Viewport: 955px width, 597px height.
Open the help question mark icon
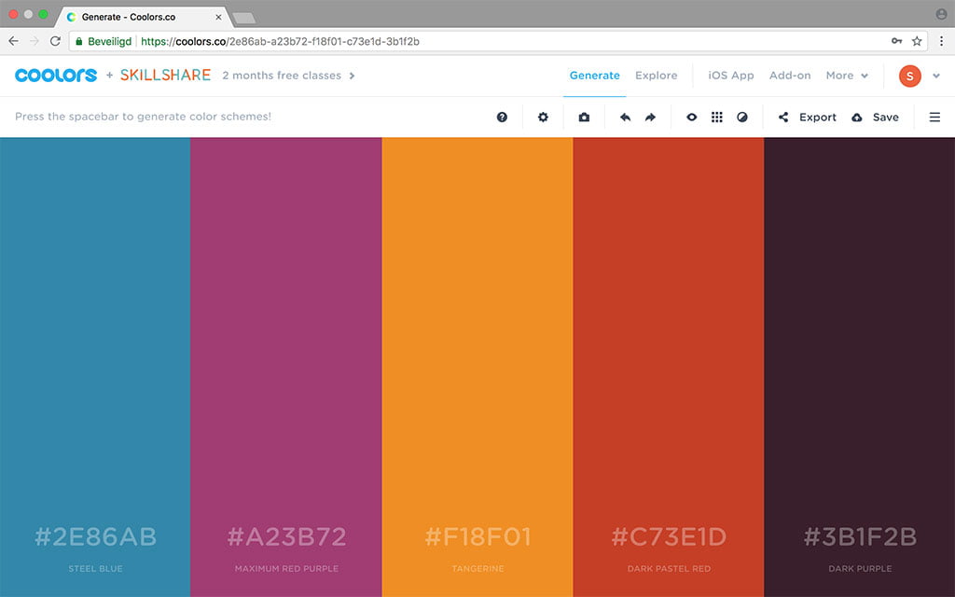pos(502,118)
